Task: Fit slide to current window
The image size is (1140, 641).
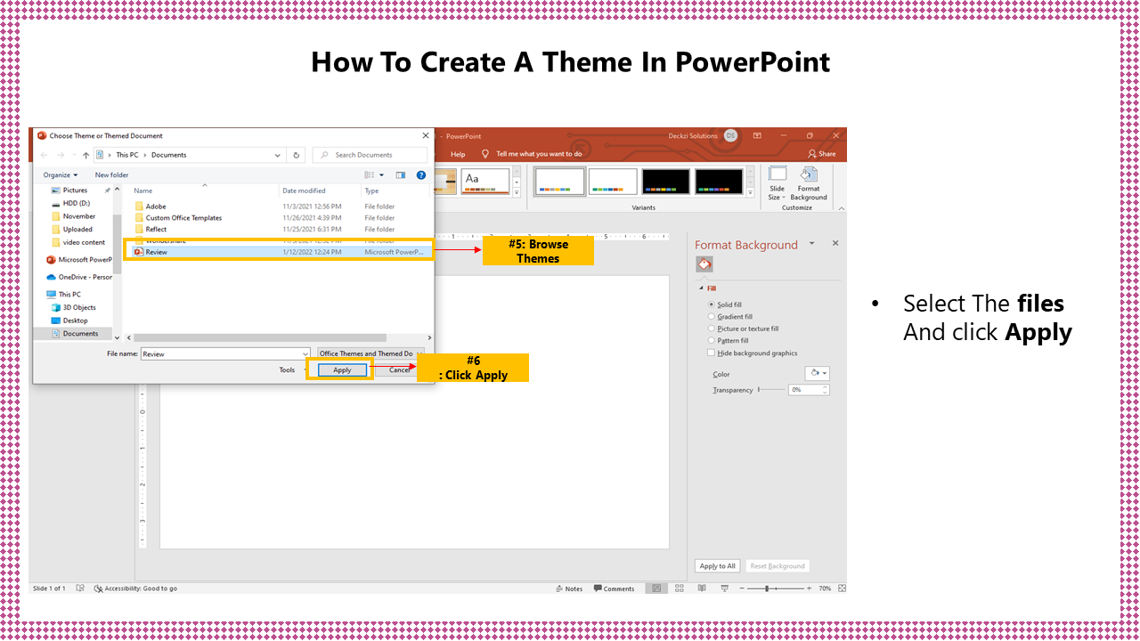Action: (842, 588)
